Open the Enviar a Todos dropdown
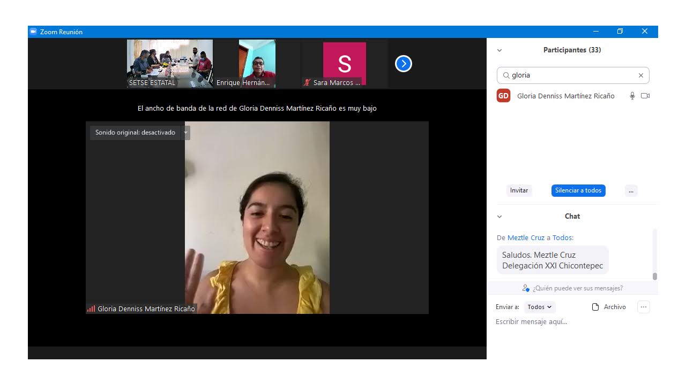Image resolution: width=686 pixels, height=385 pixels. click(540, 307)
